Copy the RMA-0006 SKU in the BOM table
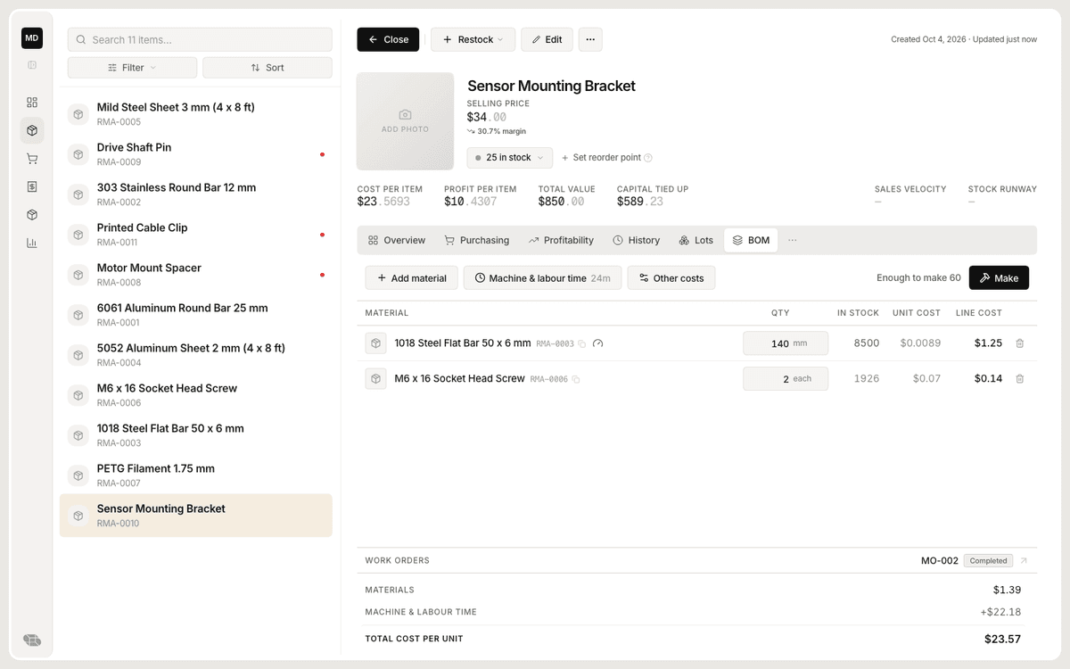 (576, 379)
